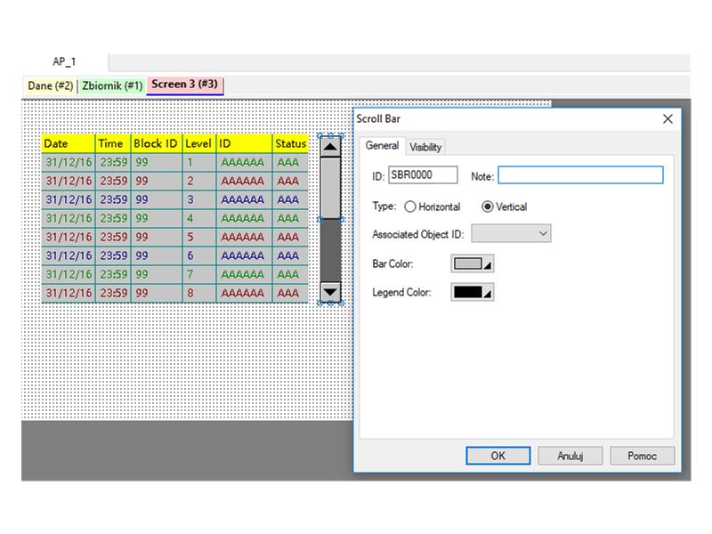Open the Legend Color picker

point(473,292)
